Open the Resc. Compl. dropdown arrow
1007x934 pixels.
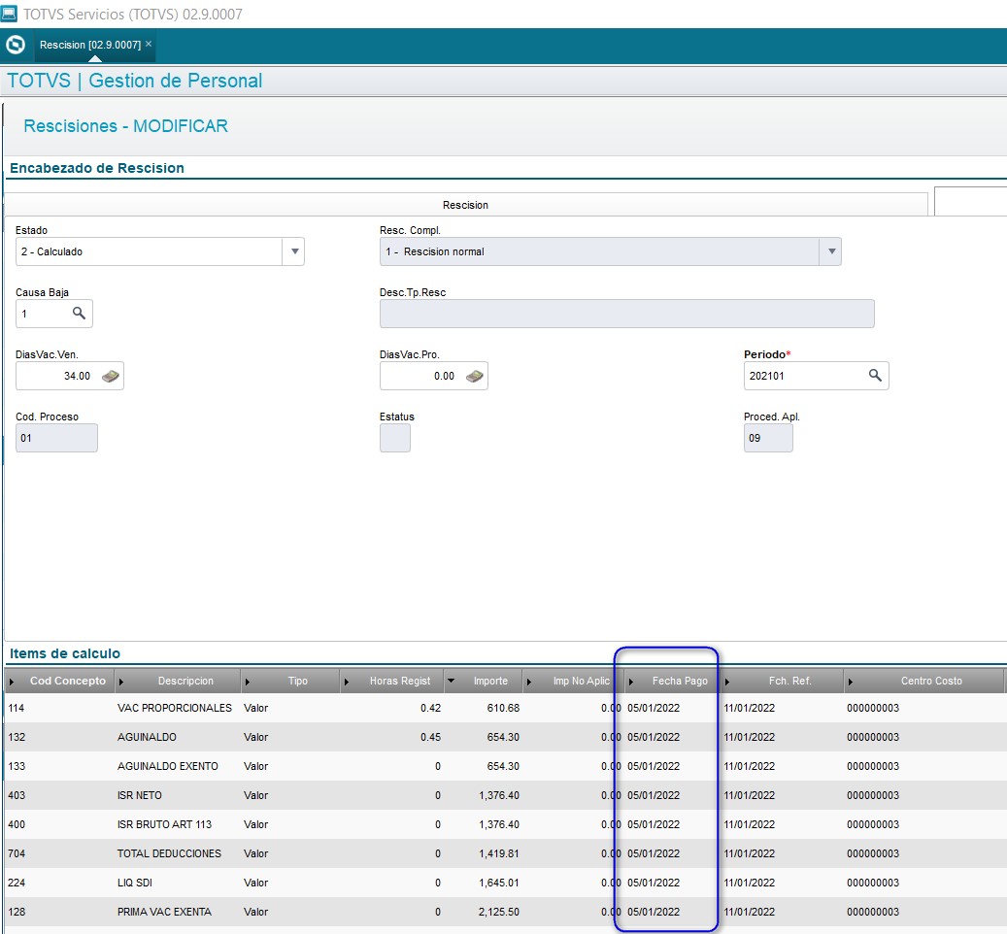[831, 251]
